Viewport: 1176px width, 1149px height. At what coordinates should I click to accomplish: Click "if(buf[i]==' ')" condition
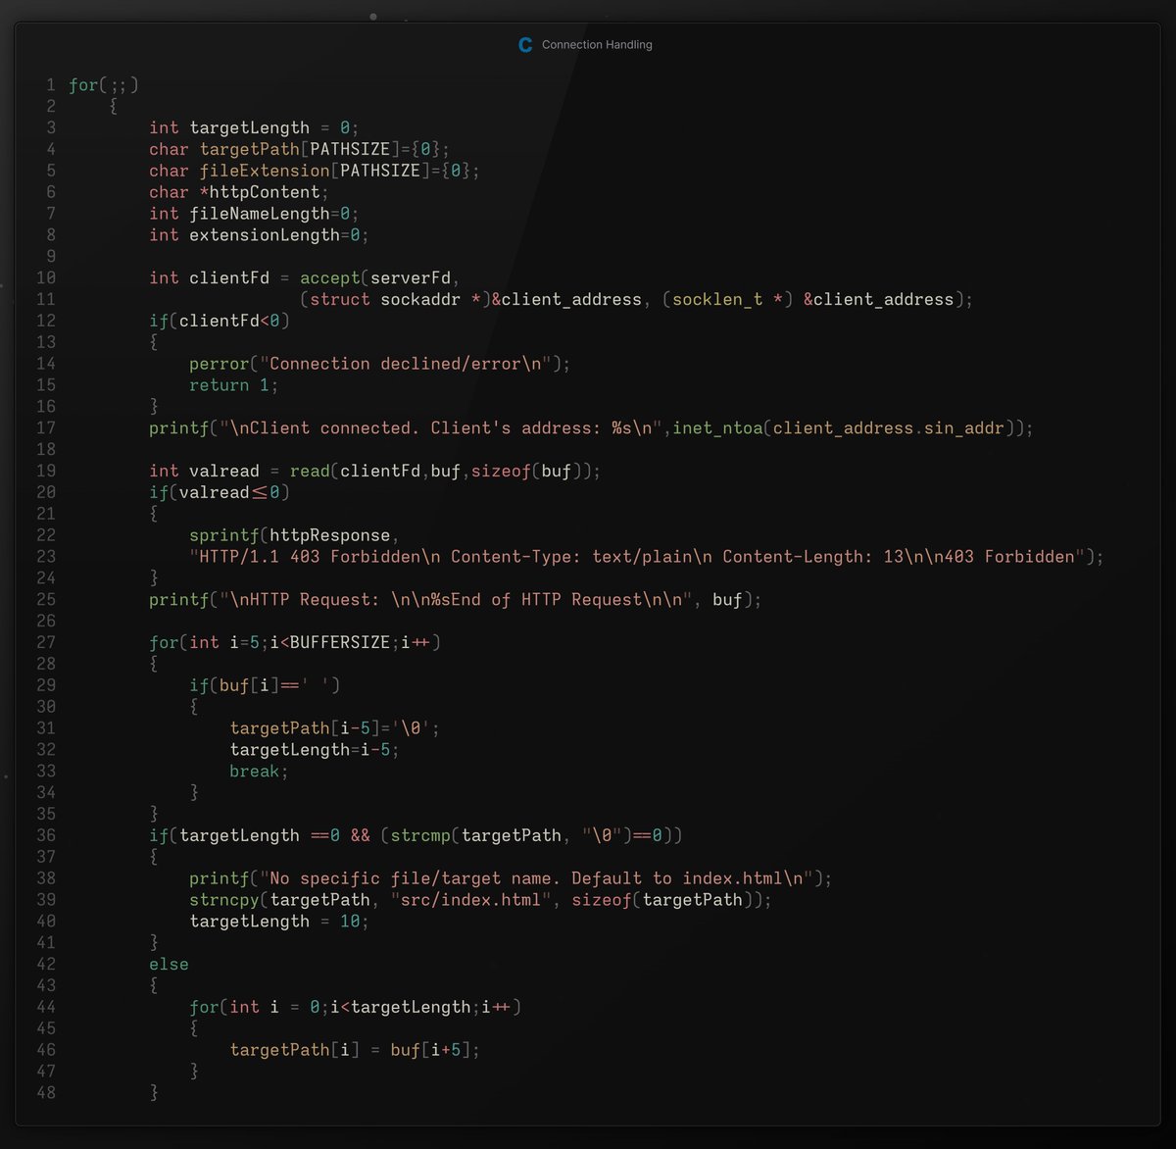[x=265, y=685]
